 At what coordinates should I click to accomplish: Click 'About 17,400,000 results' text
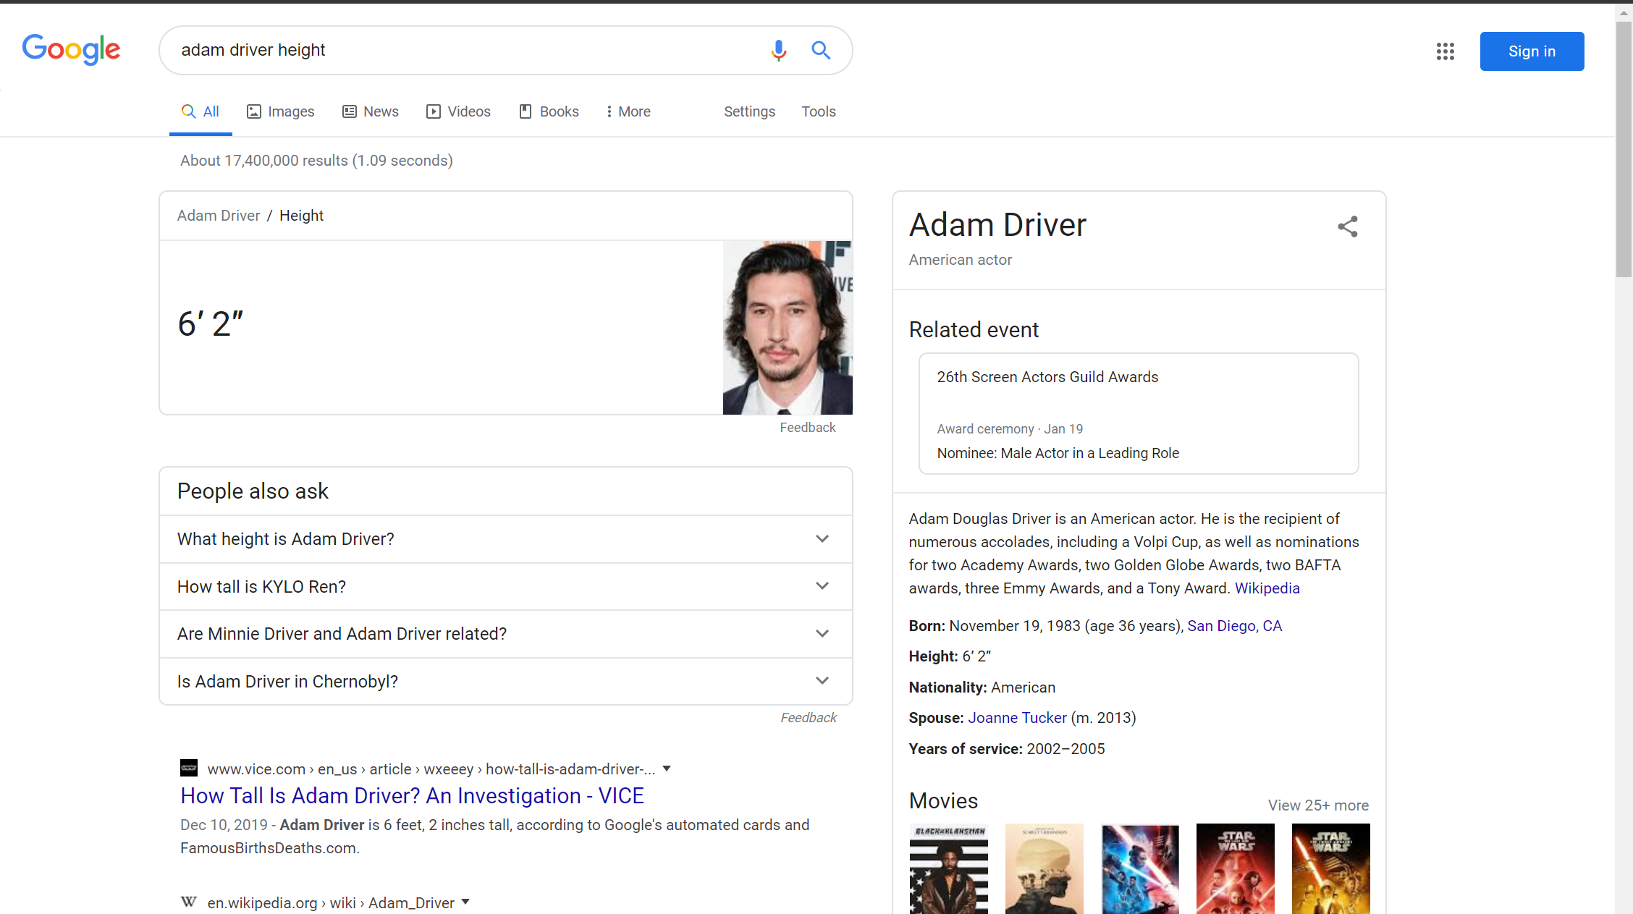(x=316, y=161)
